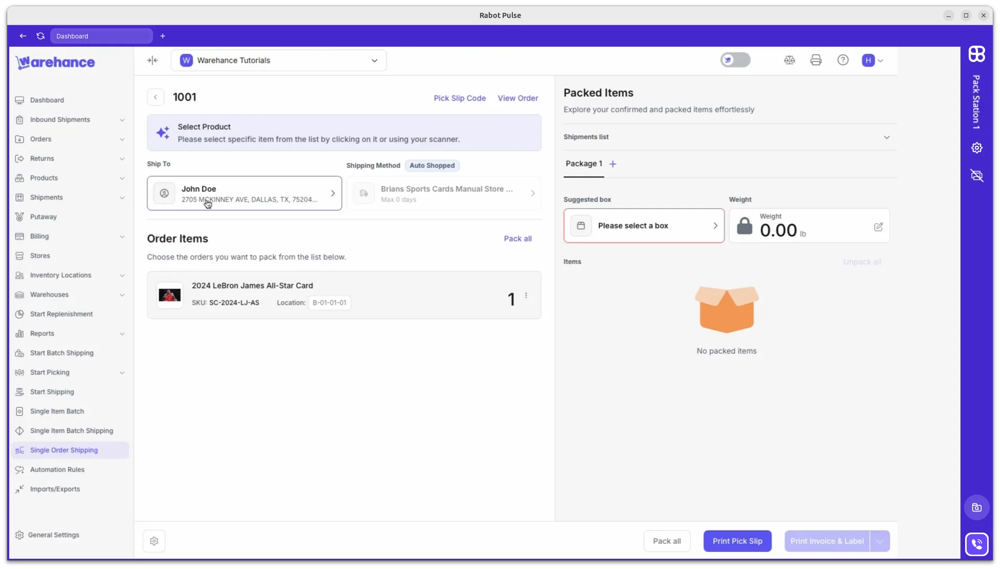Click the Print Pick Slip button
Screen dimensions: 1000x569
pos(737,541)
